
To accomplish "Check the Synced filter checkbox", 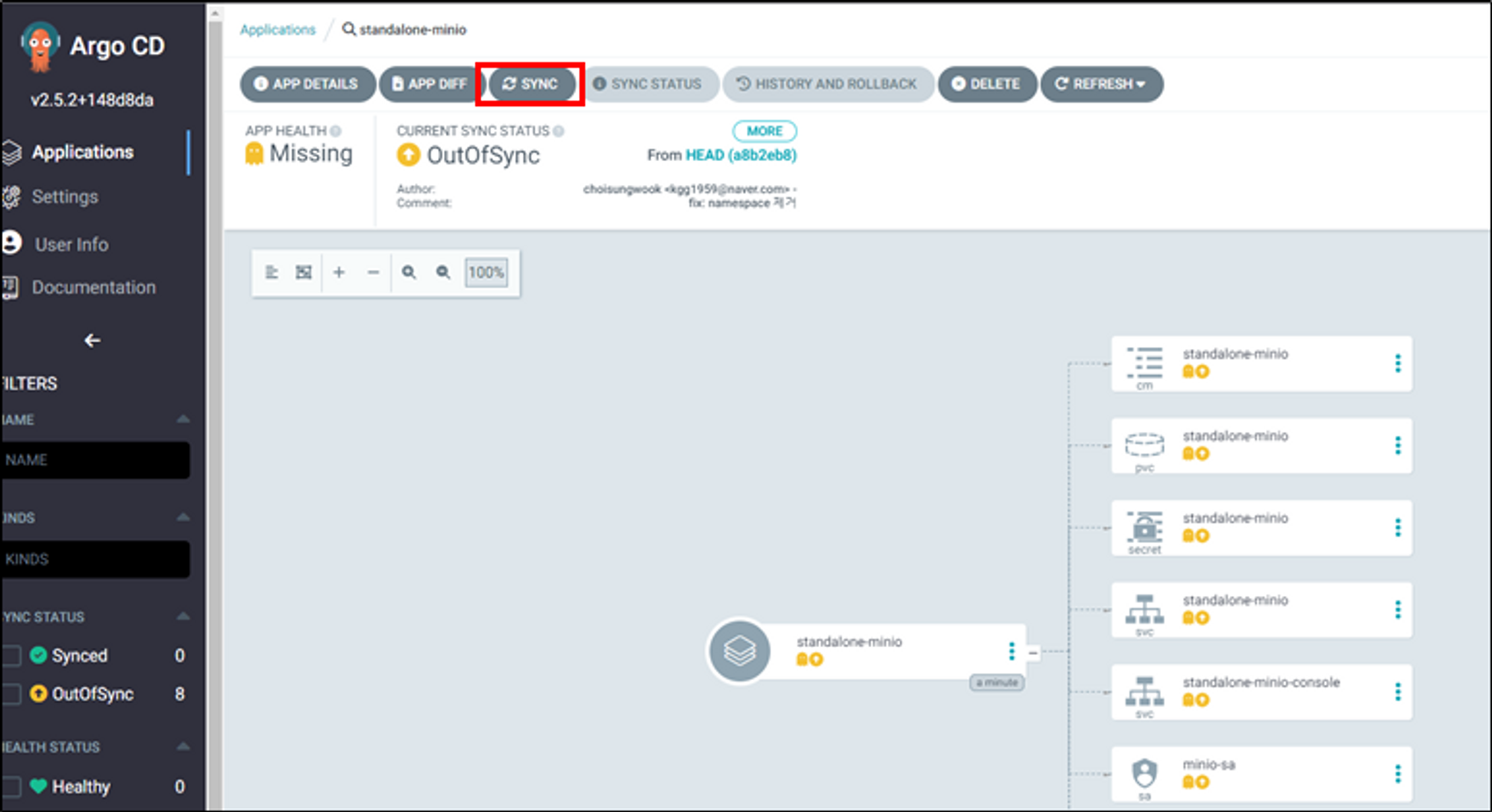I will coord(12,655).
